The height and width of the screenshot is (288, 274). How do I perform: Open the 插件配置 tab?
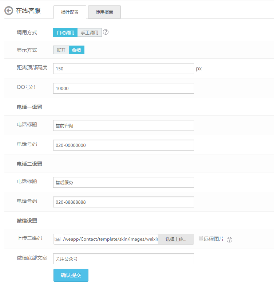point(70,12)
